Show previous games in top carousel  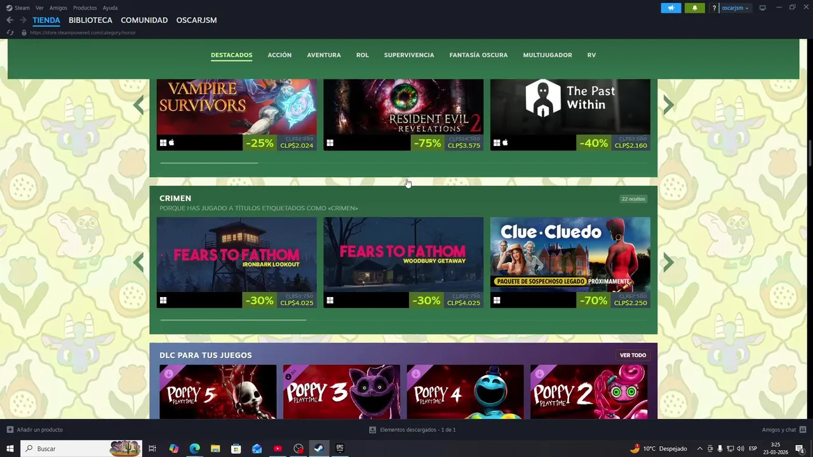138,105
